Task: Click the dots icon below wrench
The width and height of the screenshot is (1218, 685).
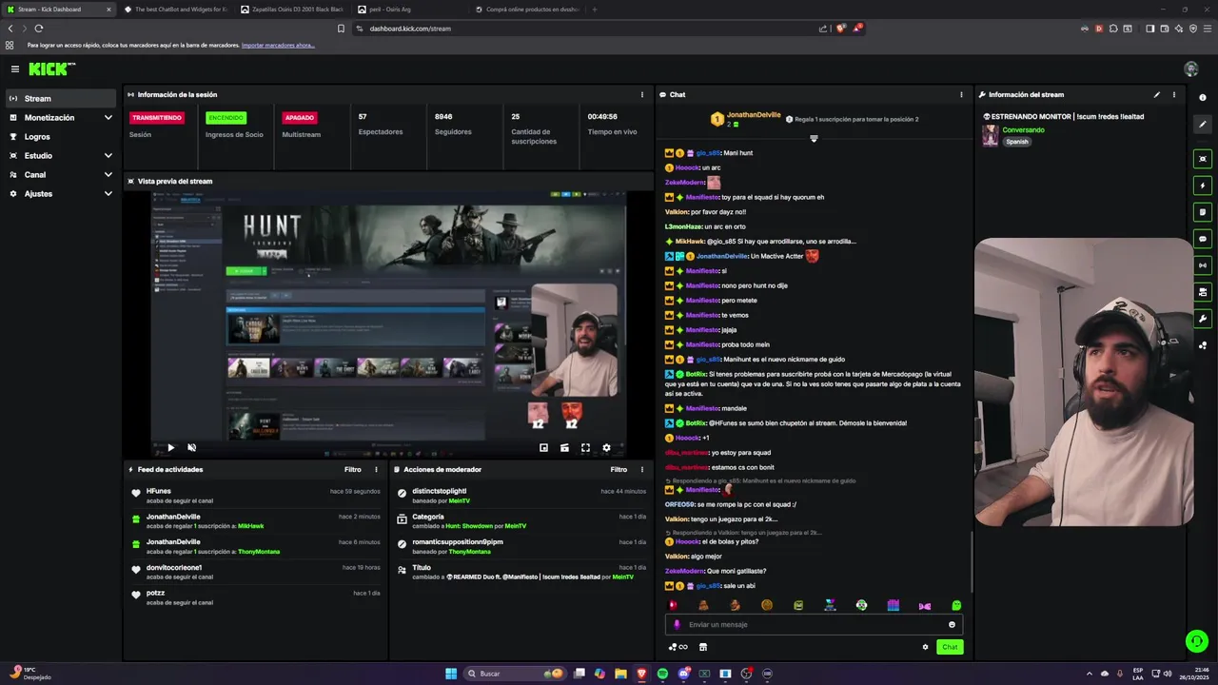Action: click(1203, 345)
